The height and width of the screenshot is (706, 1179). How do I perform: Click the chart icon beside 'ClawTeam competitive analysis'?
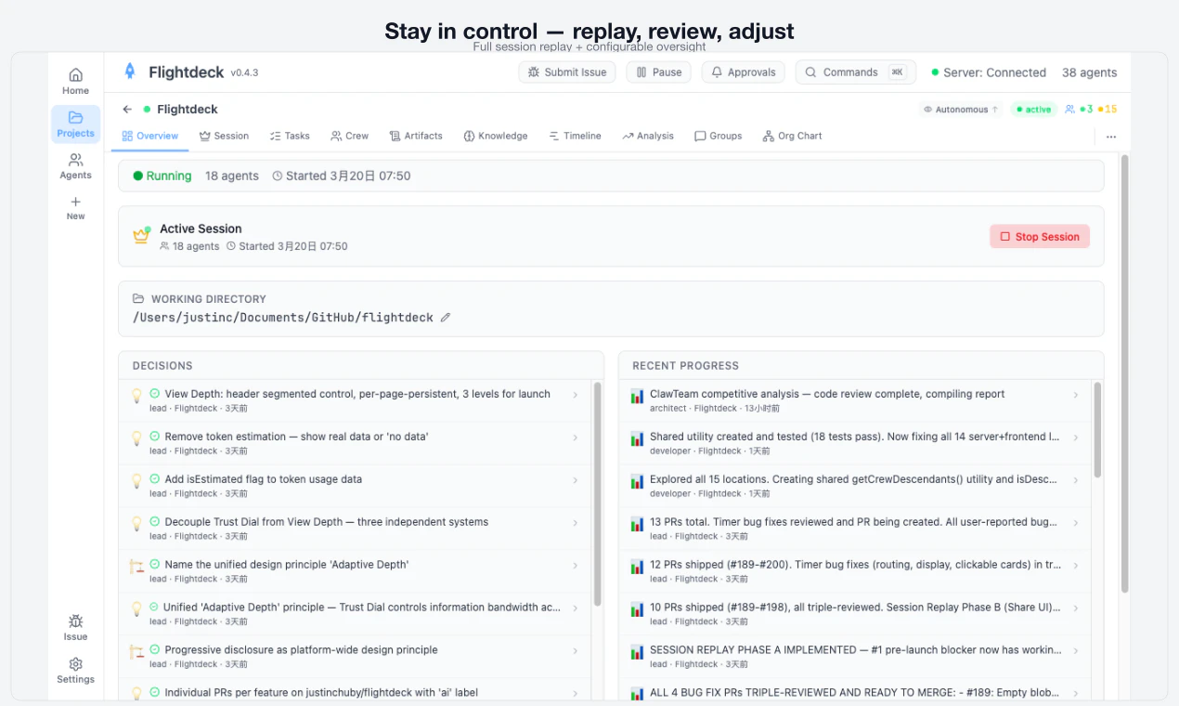pyautogui.click(x=637, y=397)
